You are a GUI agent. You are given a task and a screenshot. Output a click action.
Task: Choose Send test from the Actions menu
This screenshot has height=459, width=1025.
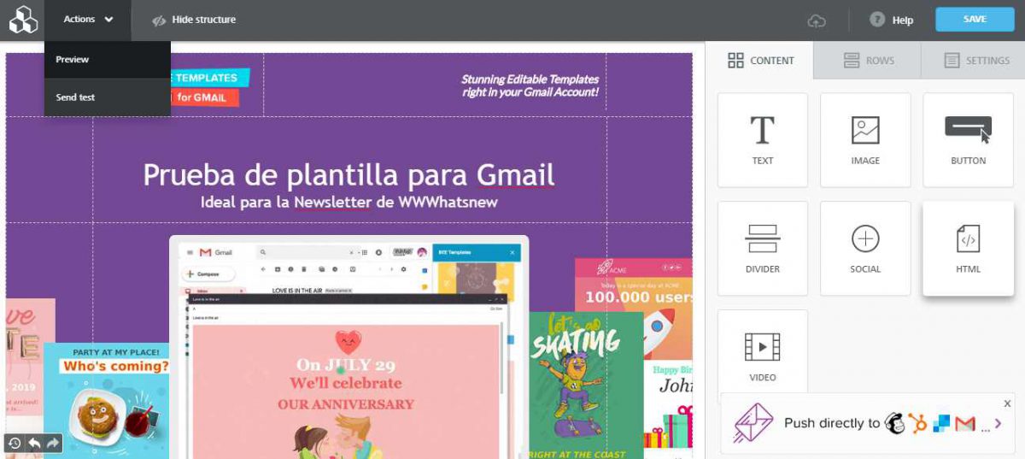[108, 97]
